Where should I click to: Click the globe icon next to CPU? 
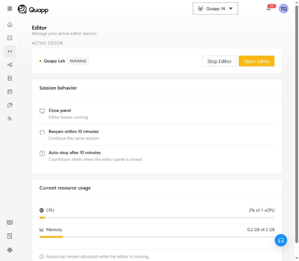click(x=41, y=210)
